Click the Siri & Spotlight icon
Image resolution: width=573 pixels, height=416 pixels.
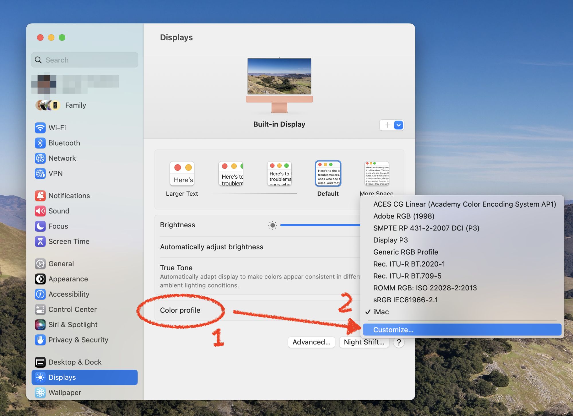click(x=40, y=325)
